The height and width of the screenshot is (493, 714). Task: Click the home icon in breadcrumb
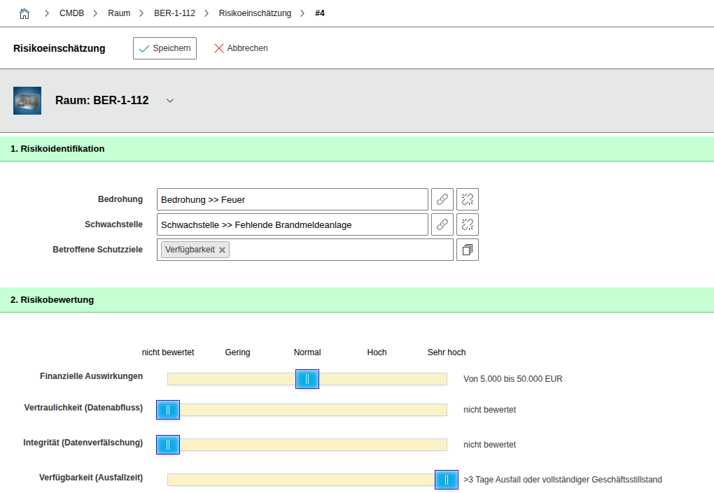click(x=24, y=13)
